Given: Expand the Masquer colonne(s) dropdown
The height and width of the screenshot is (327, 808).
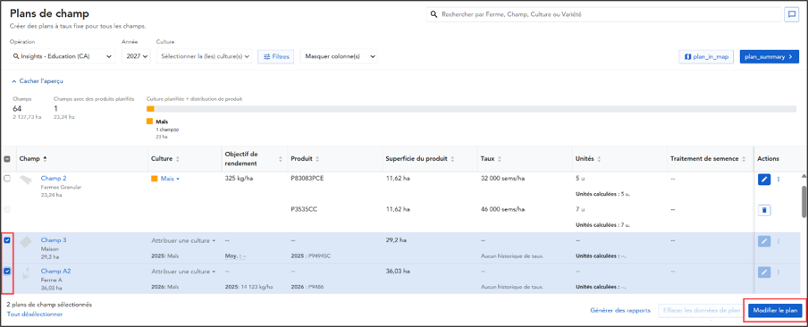Looking at the screenshot, I should pos(339,56).
